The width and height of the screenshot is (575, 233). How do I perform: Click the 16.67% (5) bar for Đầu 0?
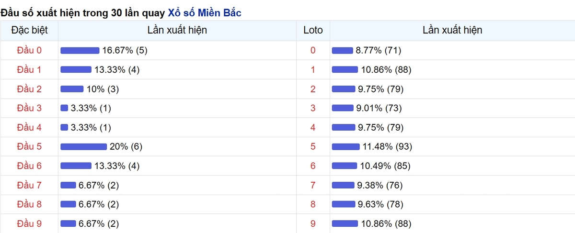(x=80, y=50)
